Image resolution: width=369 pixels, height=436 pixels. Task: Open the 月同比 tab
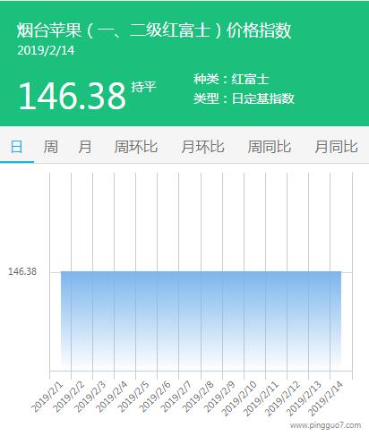click(336, 147)
